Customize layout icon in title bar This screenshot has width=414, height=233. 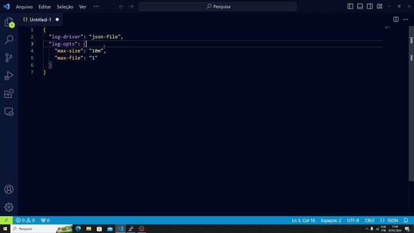click(380, 6)
